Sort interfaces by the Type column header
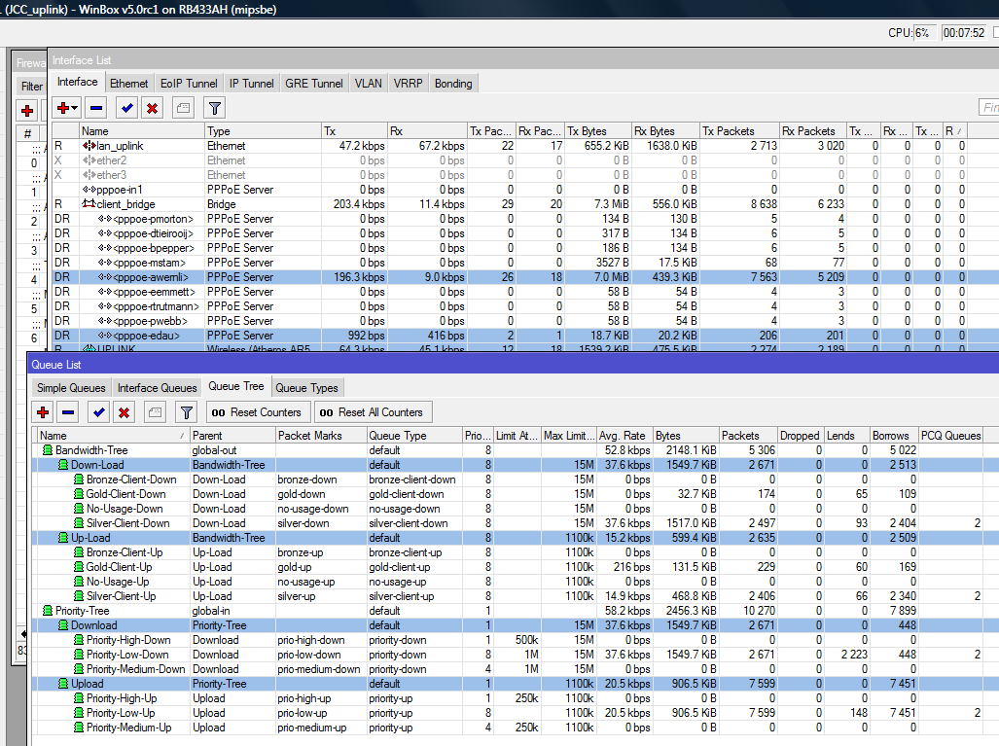 pyautogui.click(x=264, y=131)
